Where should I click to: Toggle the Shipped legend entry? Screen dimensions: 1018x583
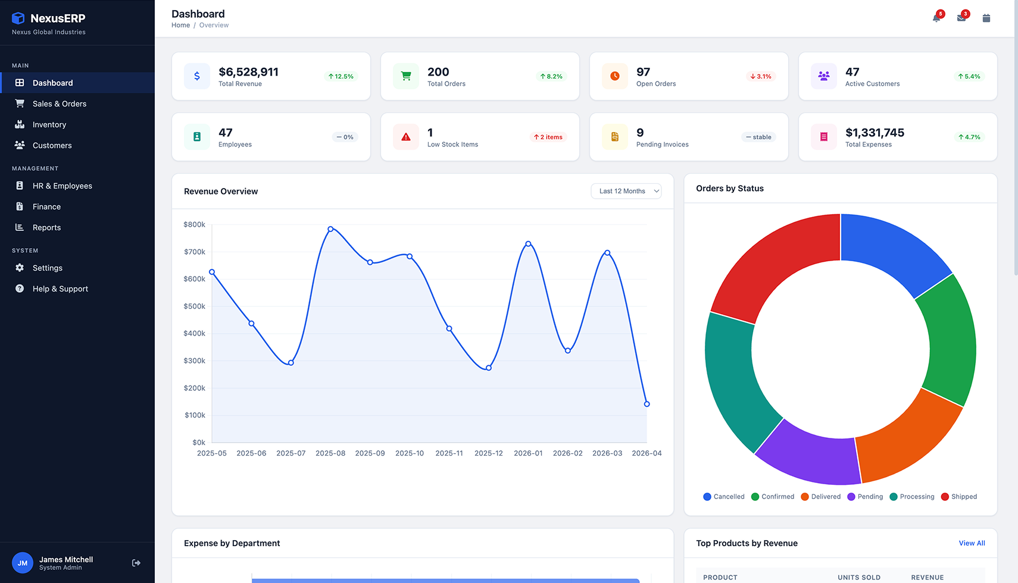958,497
